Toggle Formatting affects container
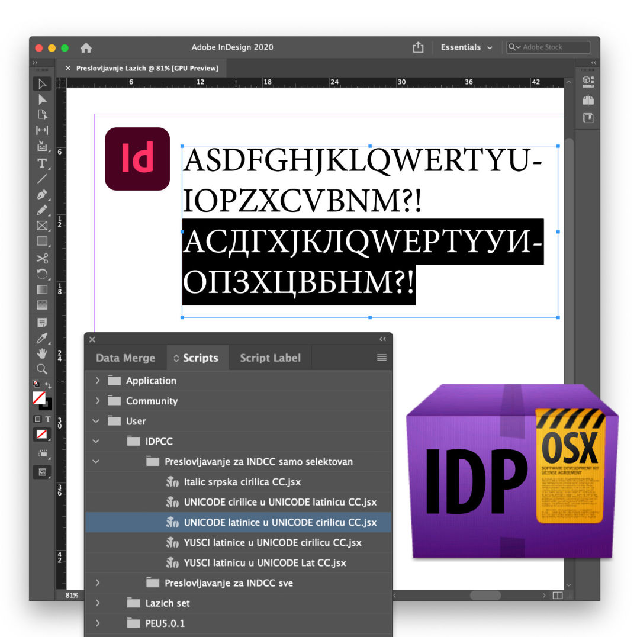Viewport: 637px width, 637px height. tap(37, 419)
